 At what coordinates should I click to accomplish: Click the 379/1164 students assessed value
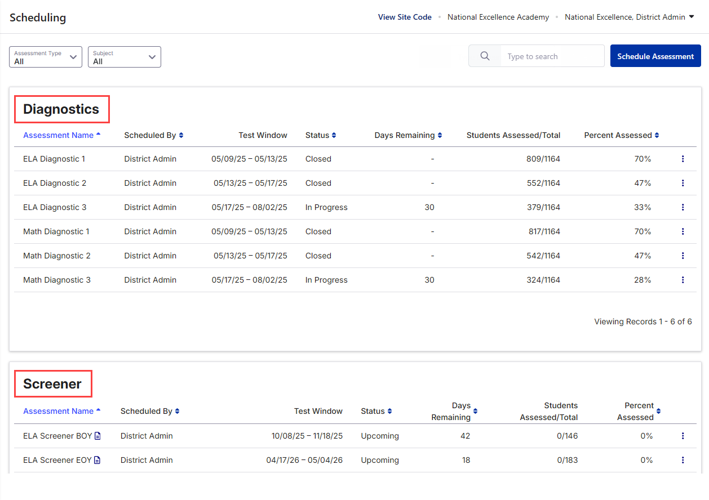543,207
